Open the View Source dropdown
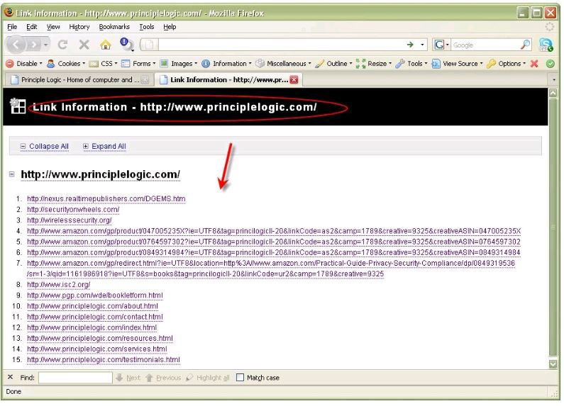564x406 pixels. (x=457, y=64)
